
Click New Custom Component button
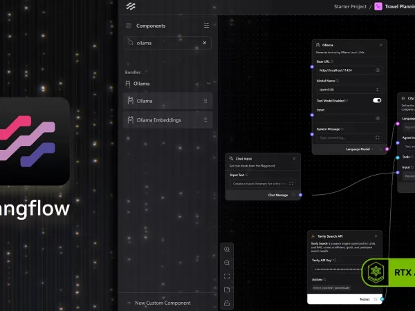(163, 303)
